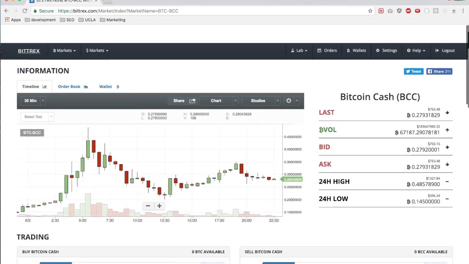The height and width of the screenshot is (264, 469).
Task: Click the red fast-forward square extension icon
Action: pos(381,11)
